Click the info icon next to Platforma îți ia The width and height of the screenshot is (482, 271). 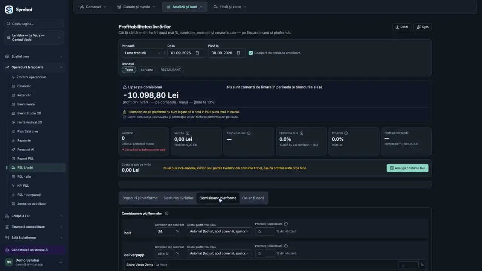point(301,133)
